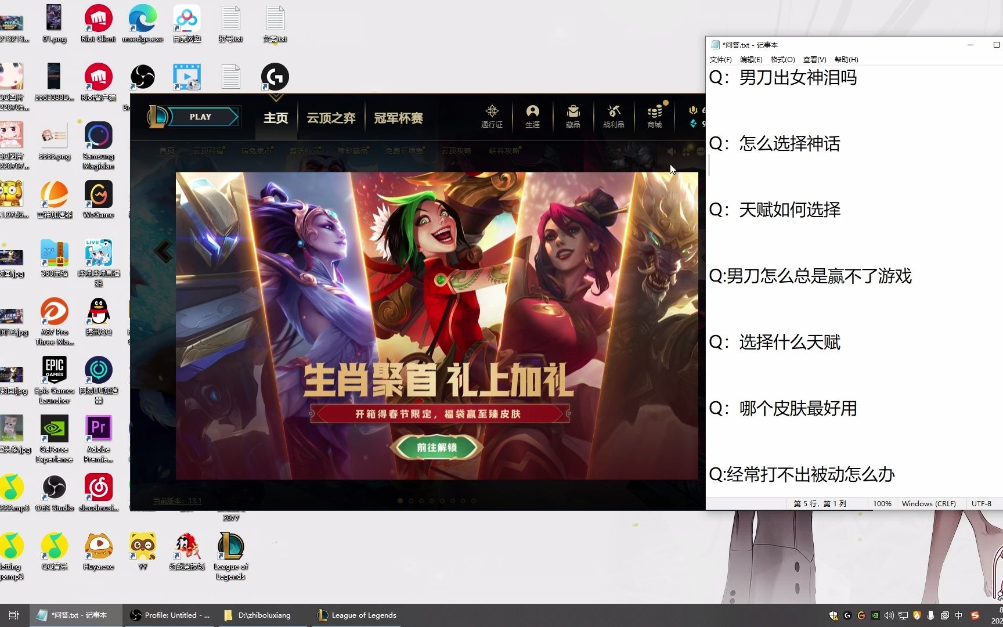Click the taskbar Task View icon
The width and height of the screenshot is (1003, 627).
tap(14, 615)
